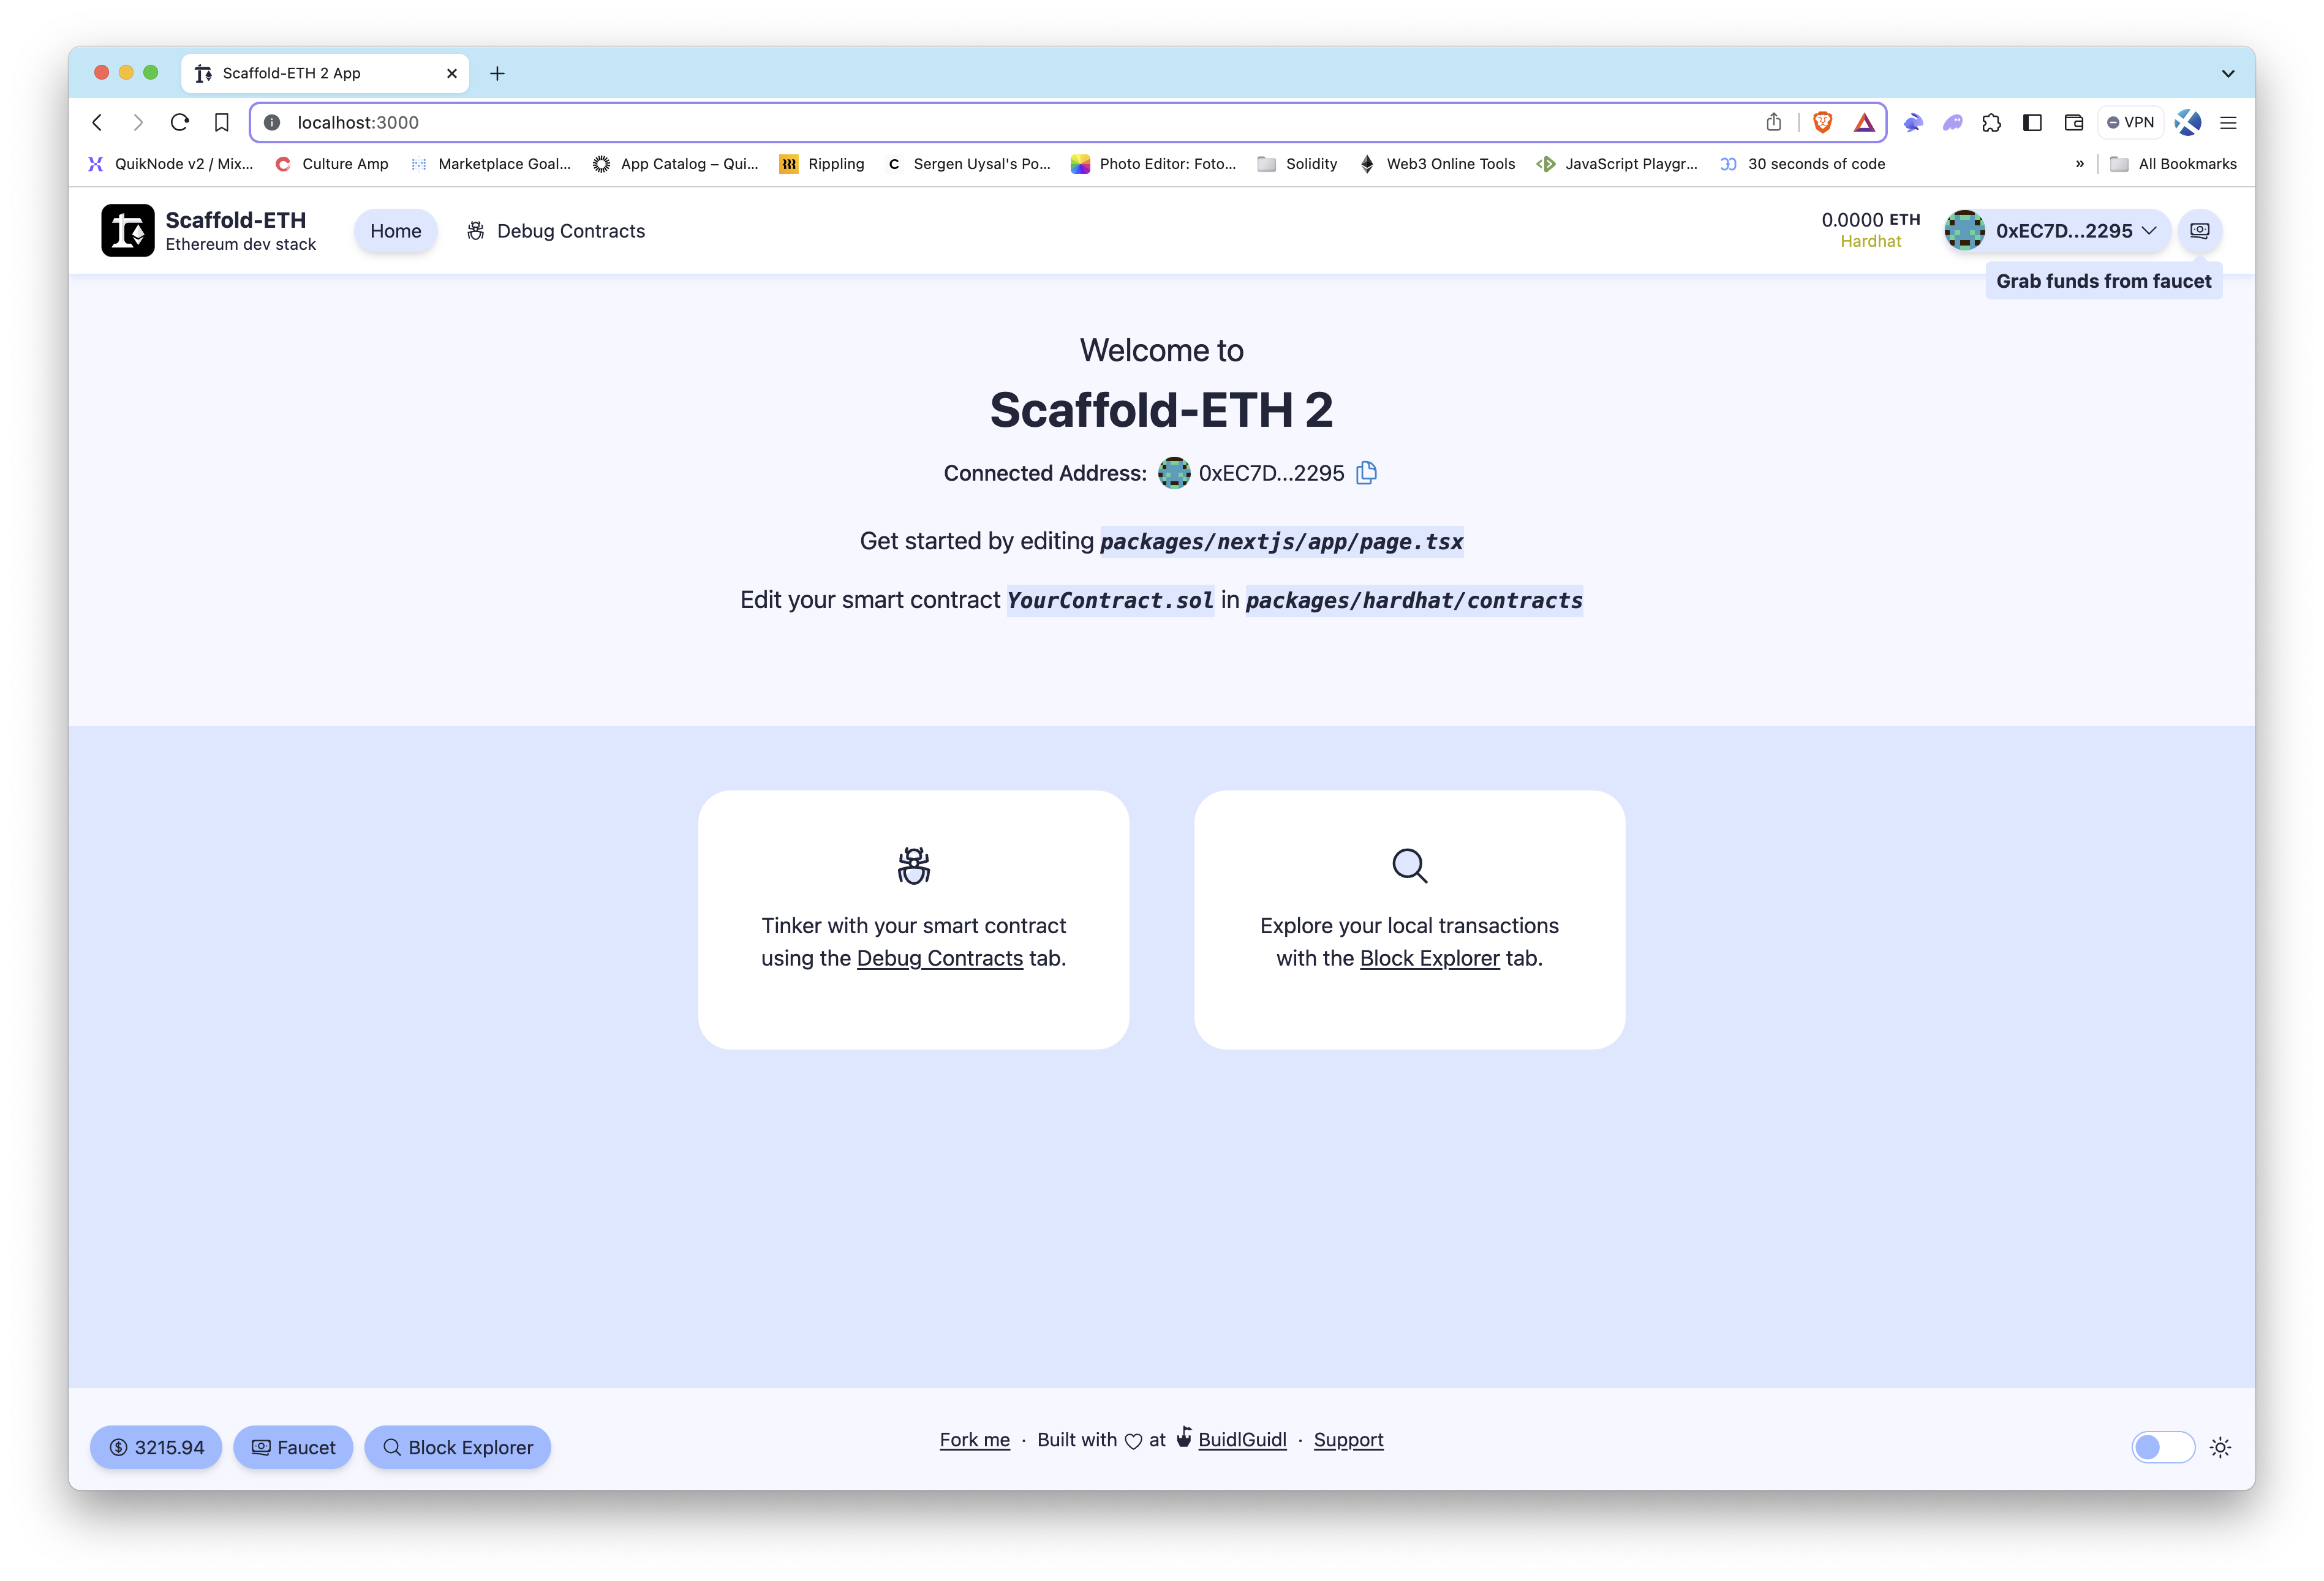2324x1581 pixels.
Task: Open the Solidity bookmarks folder
Action: 1297,164
